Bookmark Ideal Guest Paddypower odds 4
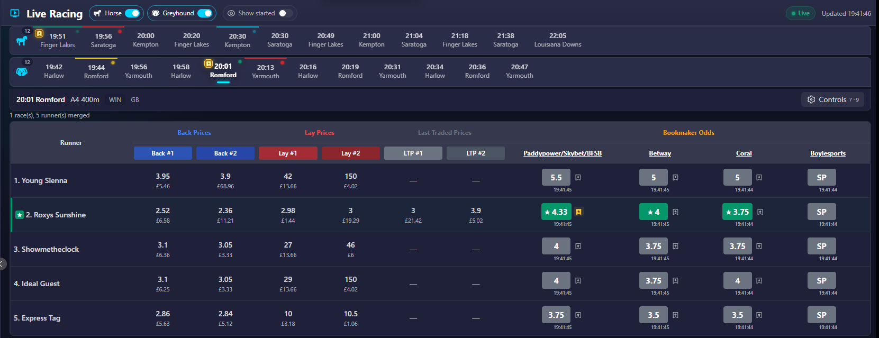879x338 pixels. [x=578, y=281]
